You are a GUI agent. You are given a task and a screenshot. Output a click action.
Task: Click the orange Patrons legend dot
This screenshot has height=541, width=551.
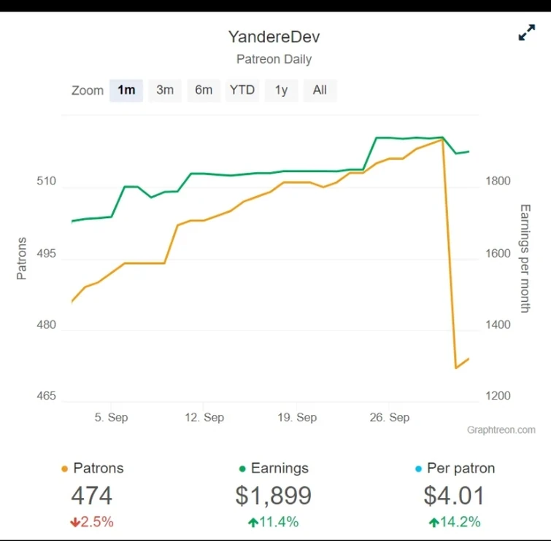pyautogui.click(x=66, y=469)
